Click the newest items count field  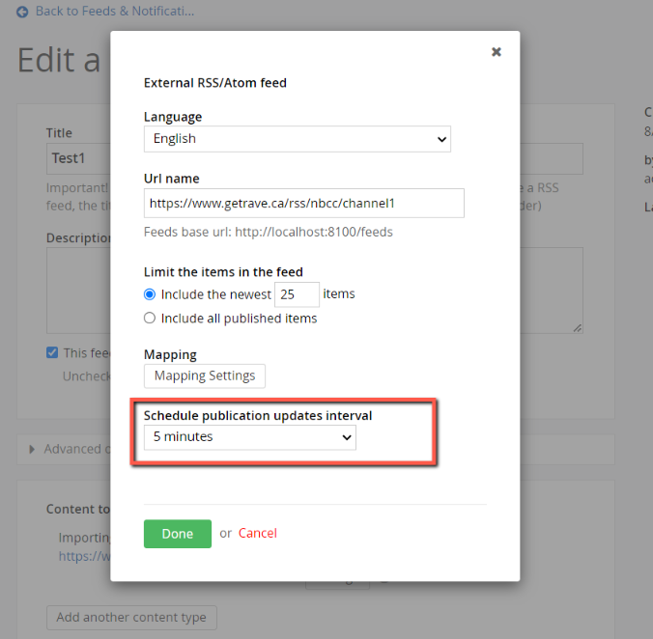coord(297,294)
